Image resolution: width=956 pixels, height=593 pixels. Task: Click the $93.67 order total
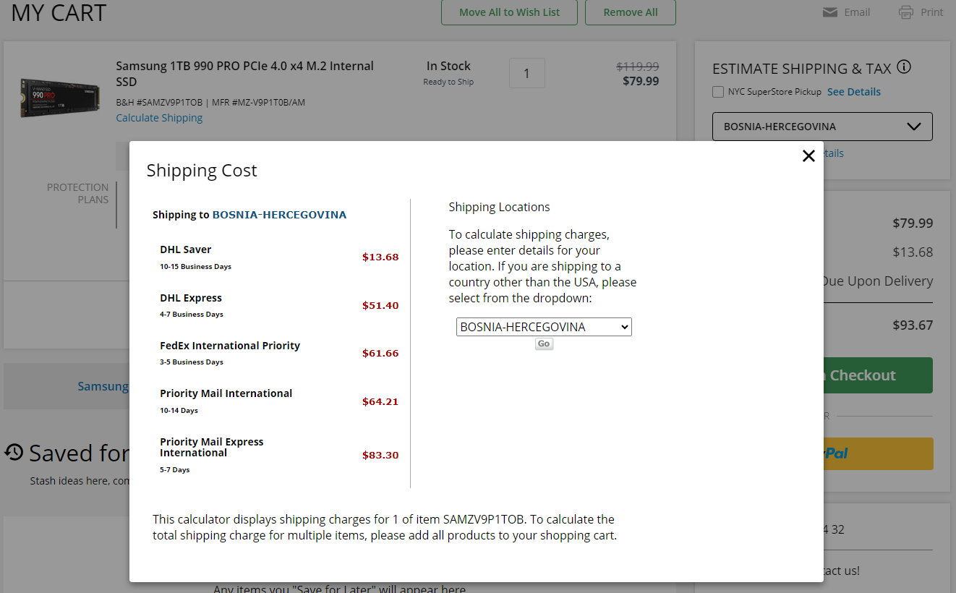tap(913, 325)
